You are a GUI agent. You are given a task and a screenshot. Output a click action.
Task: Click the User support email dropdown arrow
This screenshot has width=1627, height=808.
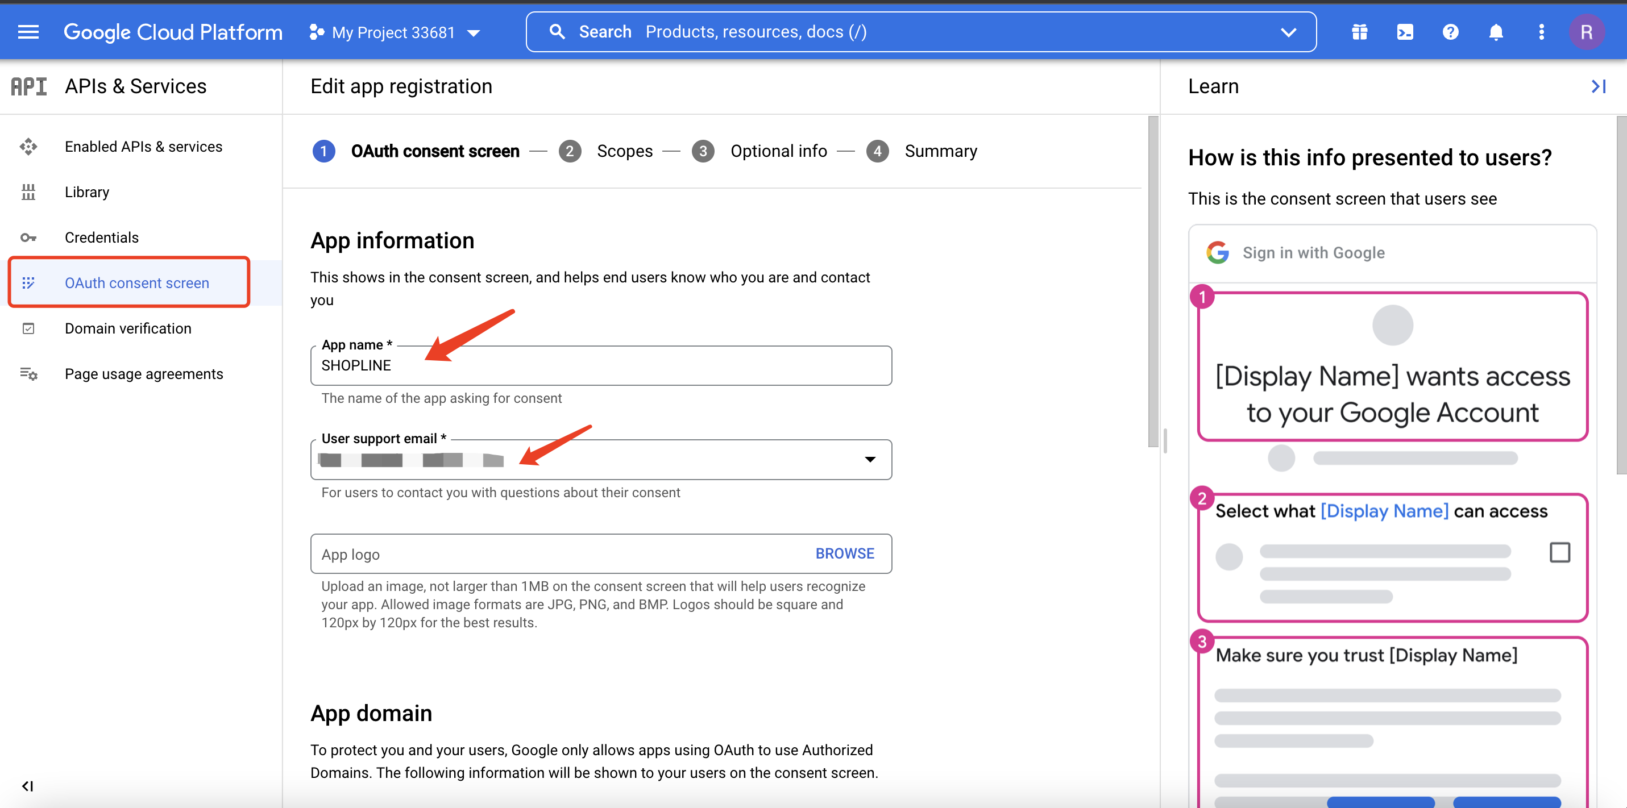pyautogui.click(x=870, y=460)
